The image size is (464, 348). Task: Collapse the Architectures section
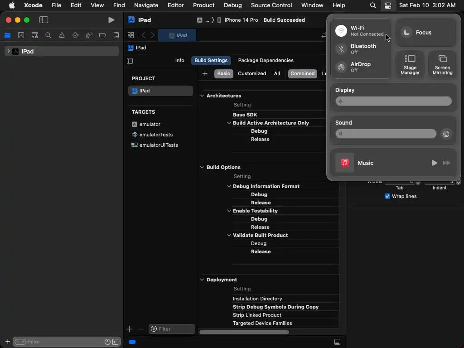pos(202,96)
